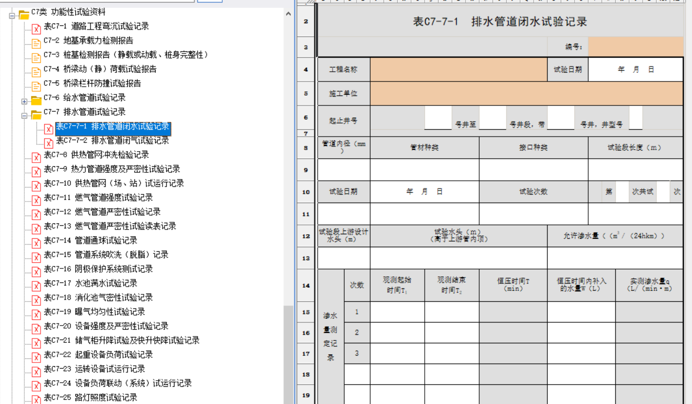Click the 编号 orange input cell
The width and height of the screenshot is (692, 404).
pyautogui.click(x=635, y=47)
